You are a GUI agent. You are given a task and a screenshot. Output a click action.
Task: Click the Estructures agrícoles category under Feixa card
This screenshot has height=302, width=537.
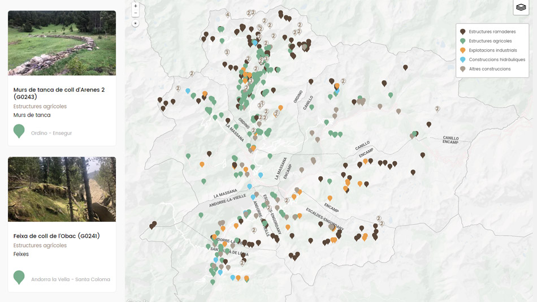pyautogui.click(x=40, y=245)
